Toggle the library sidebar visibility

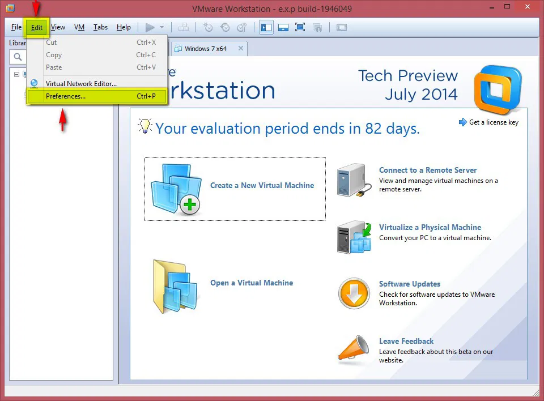[266, 27]
